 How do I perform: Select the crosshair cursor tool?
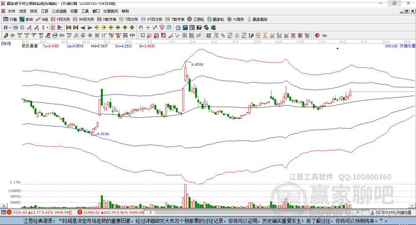(x=148, y=28)
